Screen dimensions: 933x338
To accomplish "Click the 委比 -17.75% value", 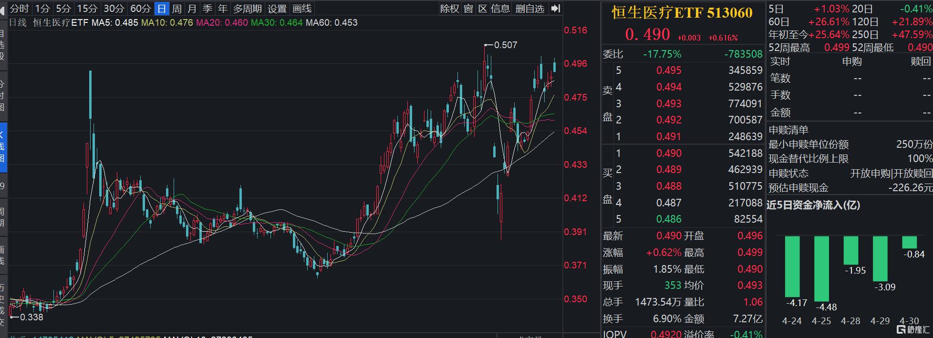I will point(662,54).
